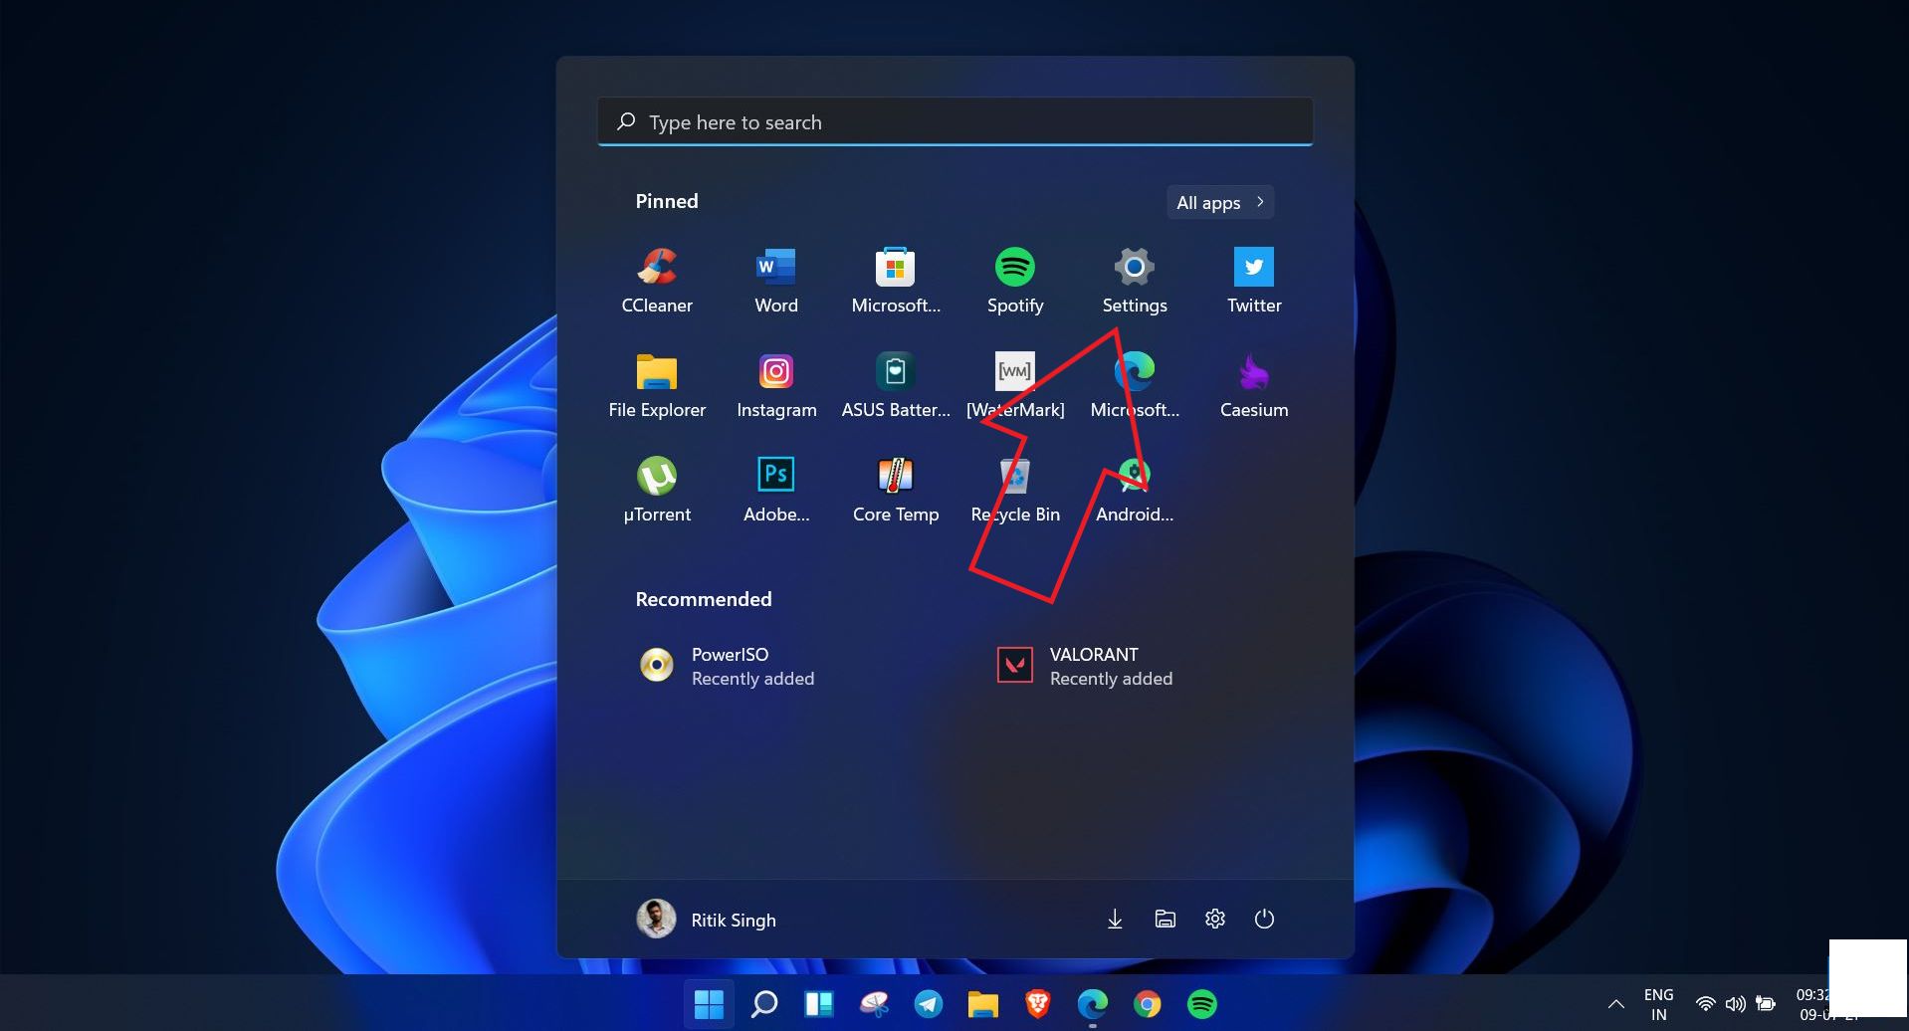Open File Explorer pinned app
The width and height of the screenshot is (1909, 1031).
point(657,386)
